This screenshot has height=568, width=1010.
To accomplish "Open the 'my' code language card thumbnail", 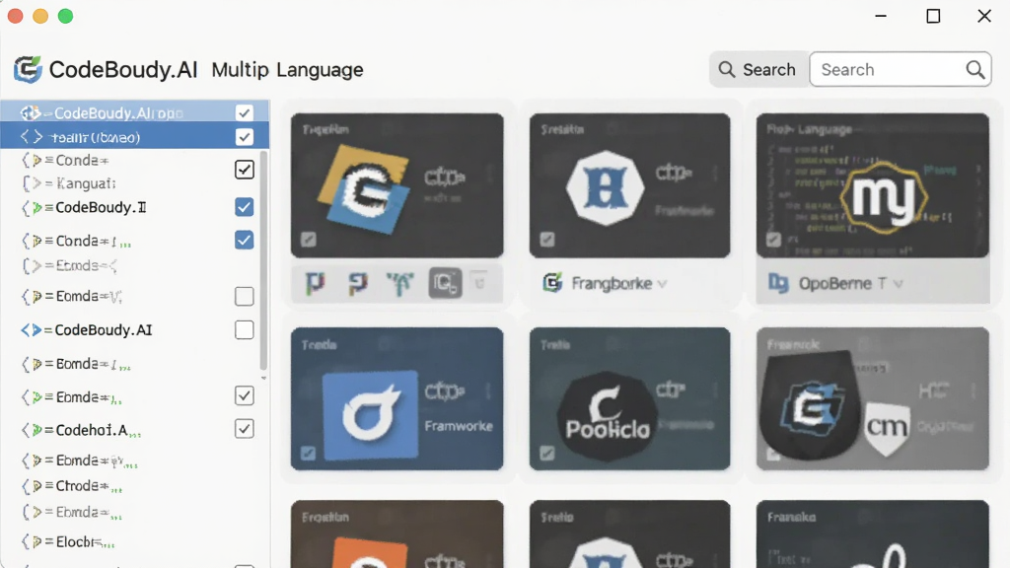I will point(872,185).
